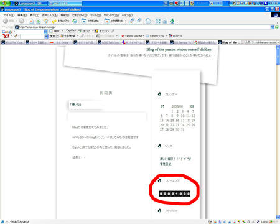Select the active 'Blog of the' tab
This screenshot has width=280, height=224.
point(230,42)
